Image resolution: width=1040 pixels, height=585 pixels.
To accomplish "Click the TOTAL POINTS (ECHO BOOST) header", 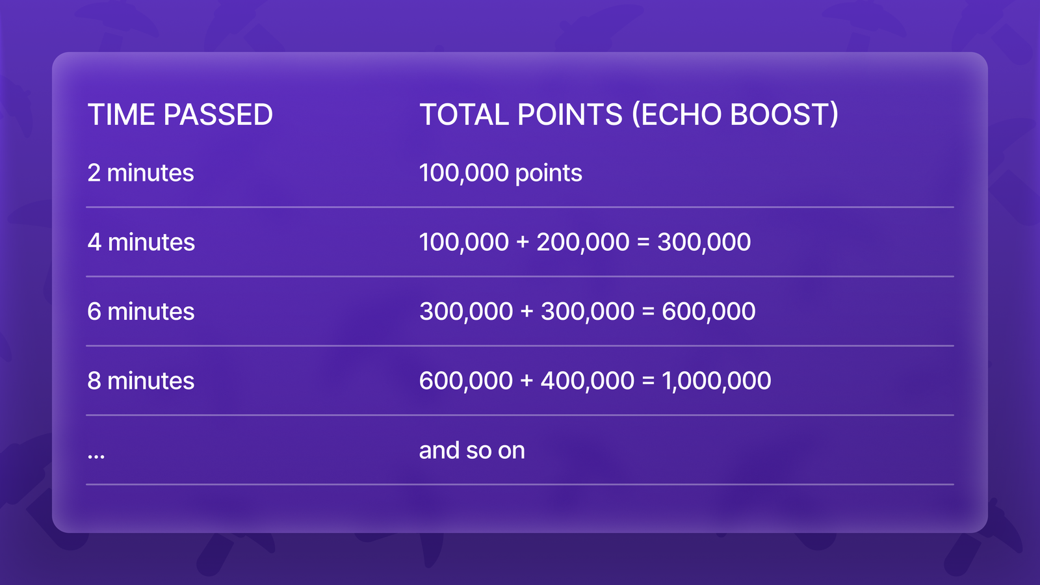I will (x=629, y=115).
